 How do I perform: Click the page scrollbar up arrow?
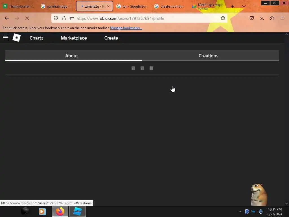point(286,34)
